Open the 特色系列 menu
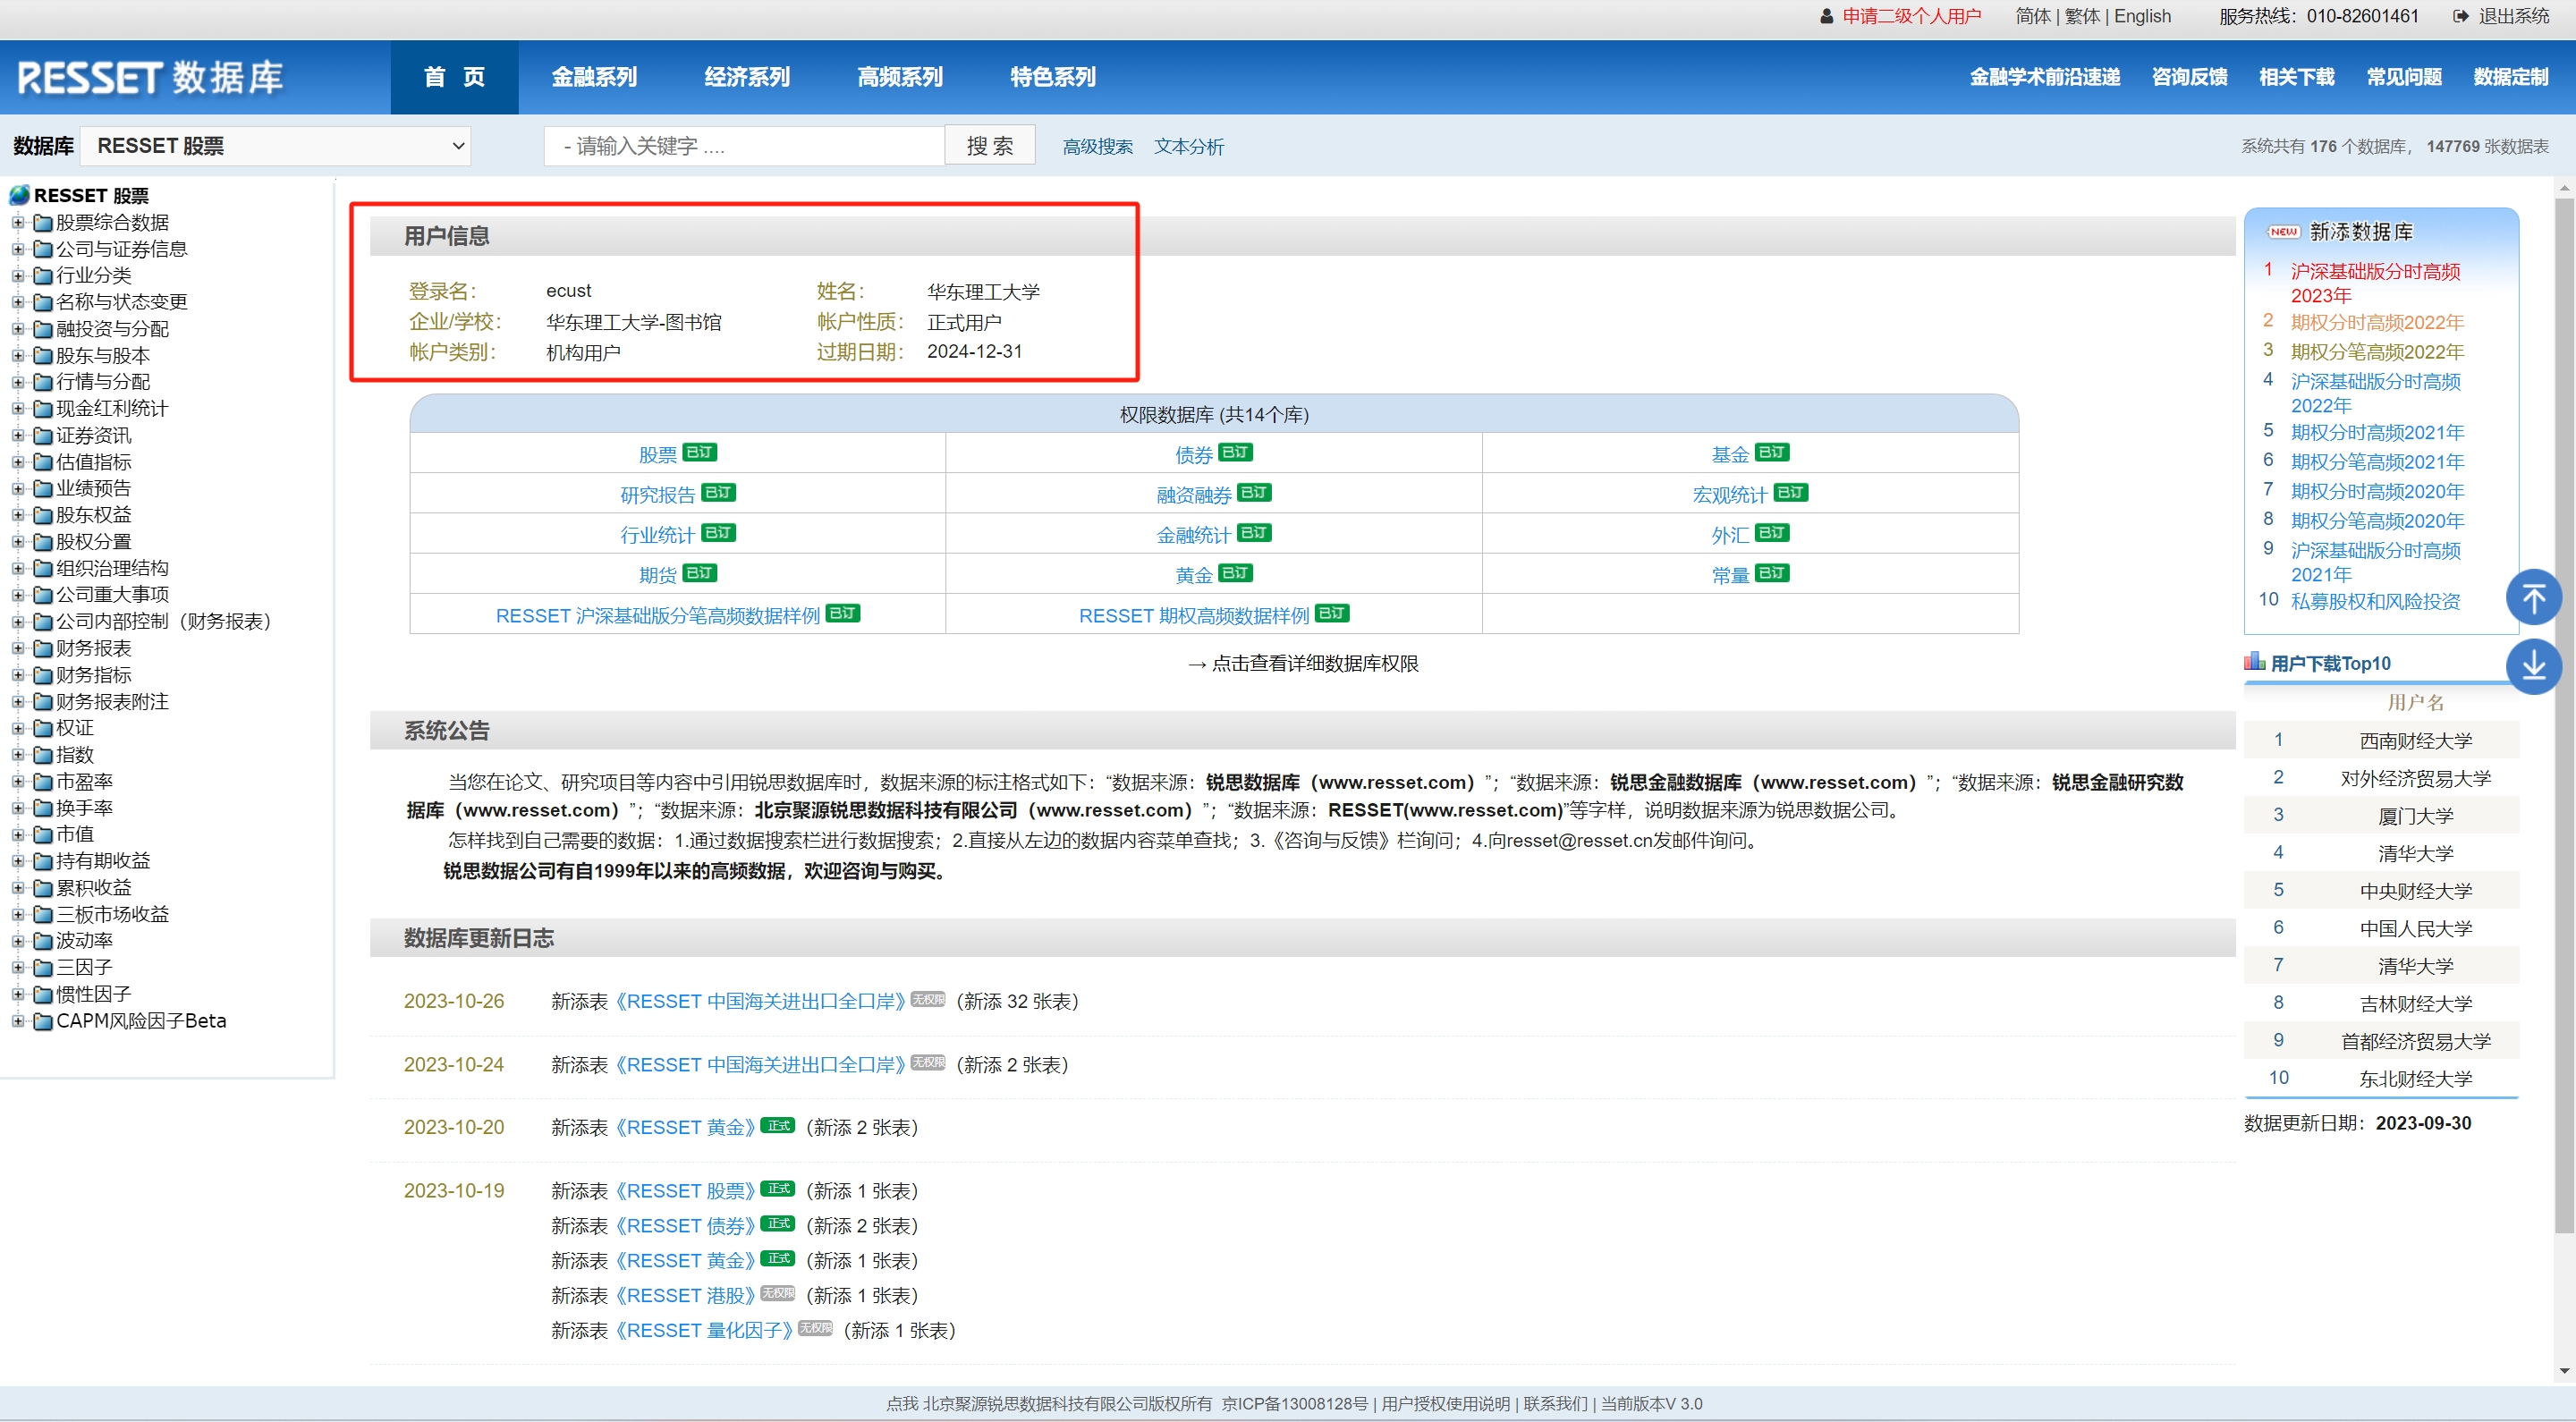 (x=1053, y=77)
